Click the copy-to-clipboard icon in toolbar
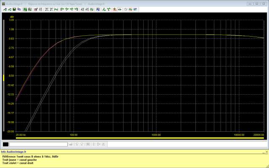The image size is (269, 168). click(19, 9)
